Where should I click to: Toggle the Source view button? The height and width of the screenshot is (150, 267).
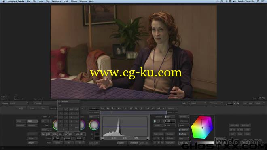pyautogui.click(x=121, y=143)
